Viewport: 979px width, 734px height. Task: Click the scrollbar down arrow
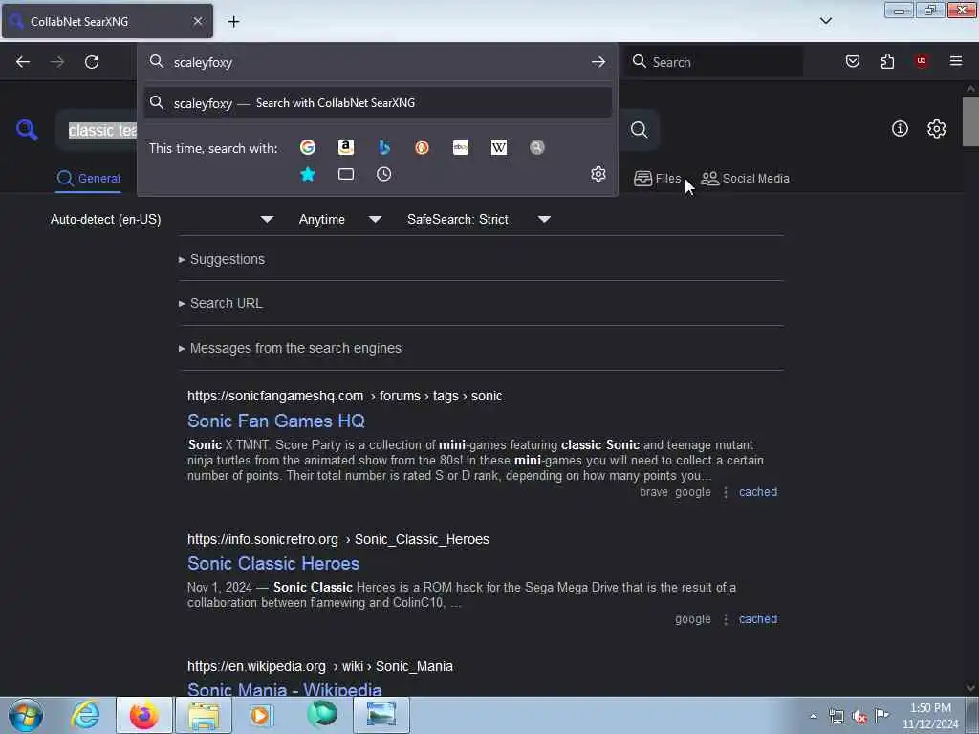click(x=970, y=688)
